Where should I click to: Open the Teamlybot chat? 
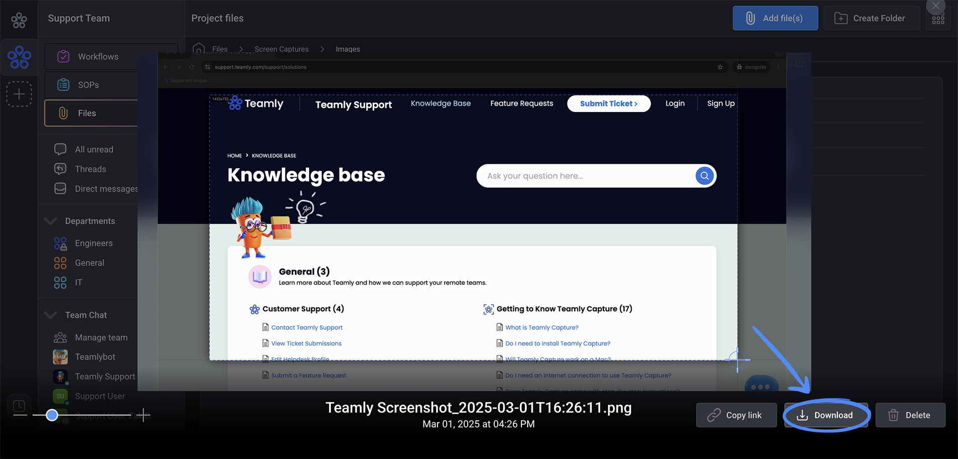(95, 357)
